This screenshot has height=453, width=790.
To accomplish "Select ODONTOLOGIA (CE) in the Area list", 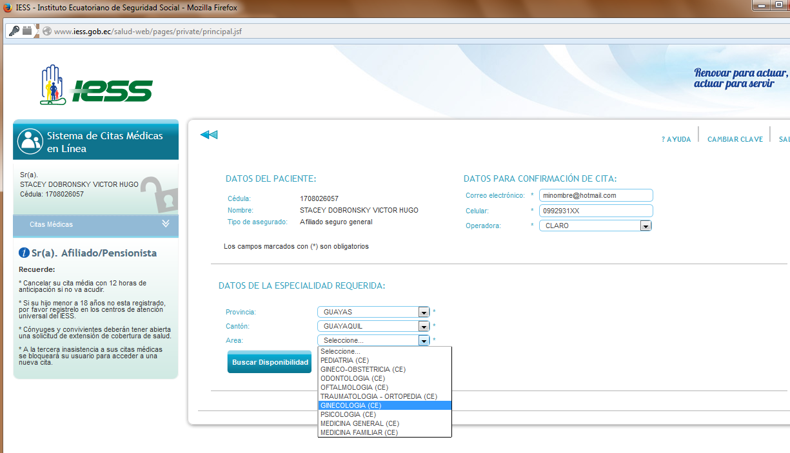I will (x=385, y=378).
